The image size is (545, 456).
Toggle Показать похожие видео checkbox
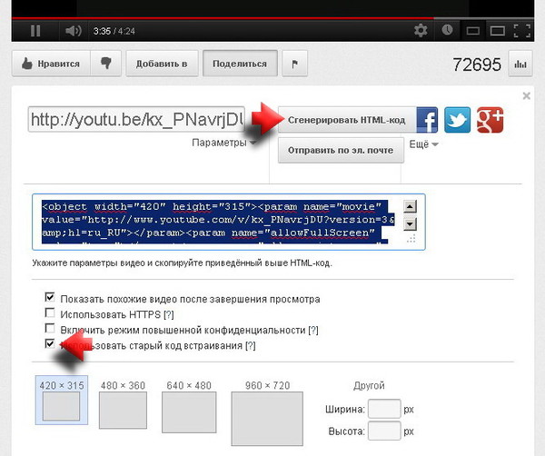[50, 297]
